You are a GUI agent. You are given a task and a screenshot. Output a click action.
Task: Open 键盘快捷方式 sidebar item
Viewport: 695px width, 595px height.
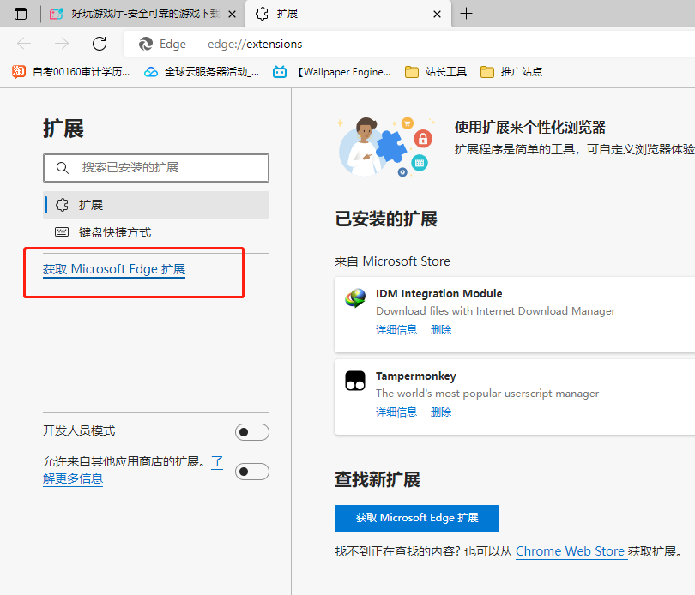click(156, 232)
